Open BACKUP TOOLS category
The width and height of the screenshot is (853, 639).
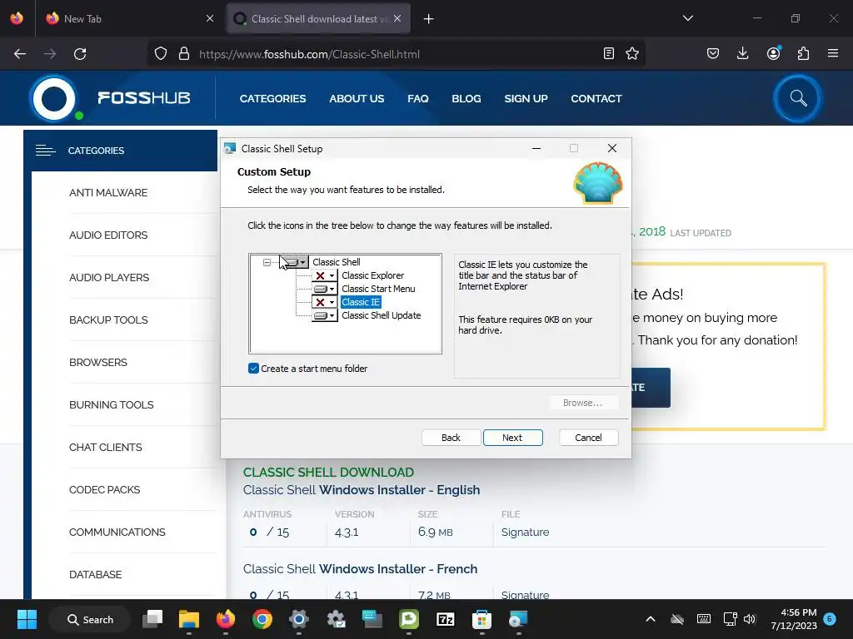click(x=108, y=320)
